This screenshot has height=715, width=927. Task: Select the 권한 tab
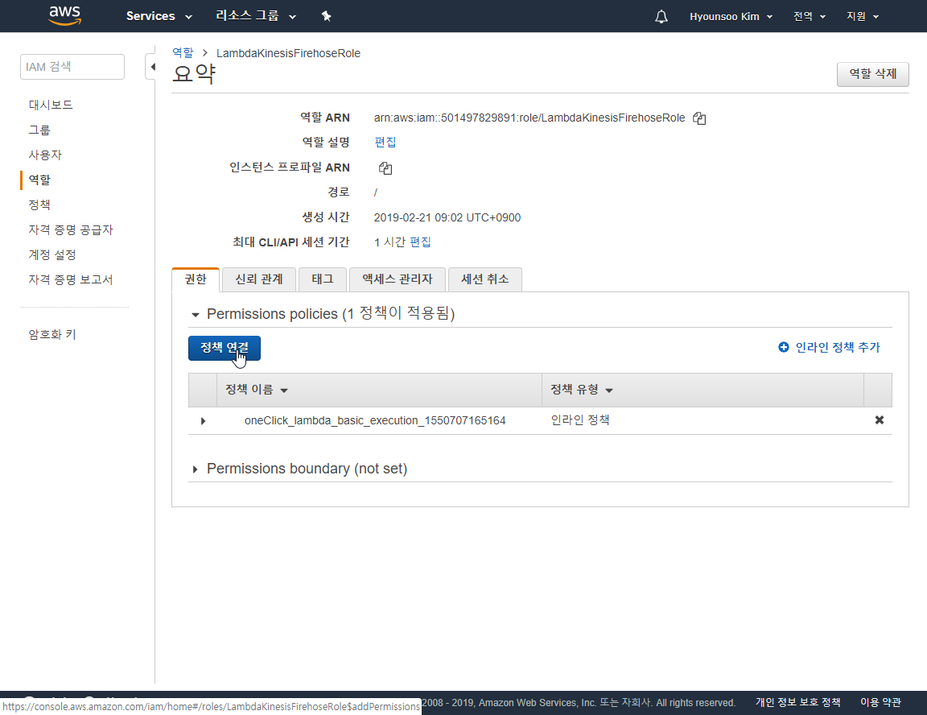pos(196,279)
